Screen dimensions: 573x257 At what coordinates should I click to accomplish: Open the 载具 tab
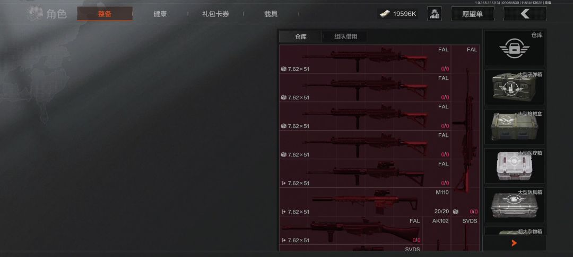(271, 14)
